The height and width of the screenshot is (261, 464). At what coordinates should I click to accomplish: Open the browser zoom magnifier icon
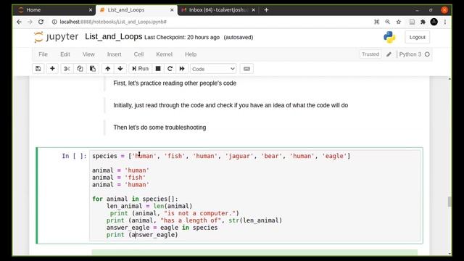pos(387,22)
